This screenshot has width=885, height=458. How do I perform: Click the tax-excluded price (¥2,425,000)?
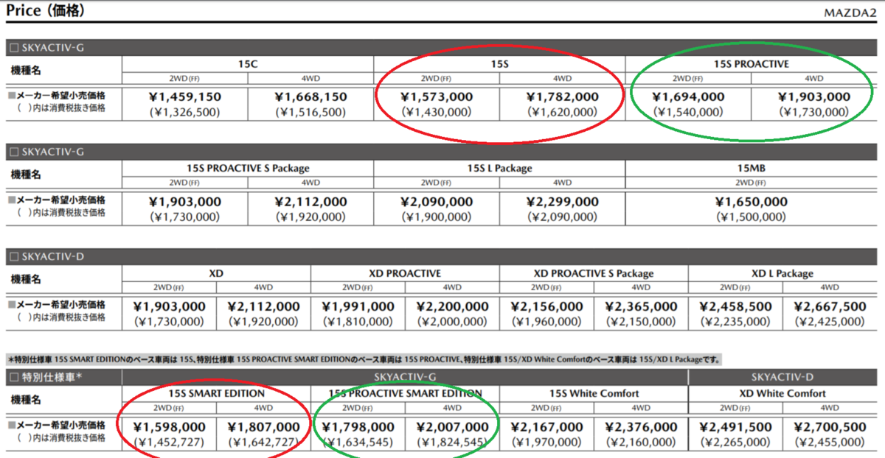click(830, 322)
